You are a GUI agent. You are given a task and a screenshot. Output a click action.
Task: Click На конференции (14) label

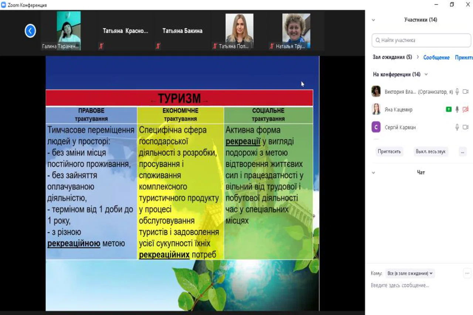point(397,74)
